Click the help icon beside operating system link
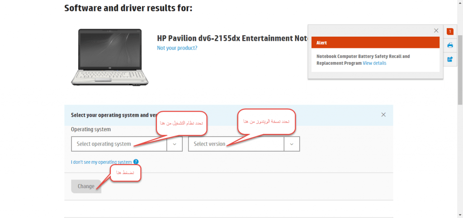463x218 pixels. coord(136,162)
